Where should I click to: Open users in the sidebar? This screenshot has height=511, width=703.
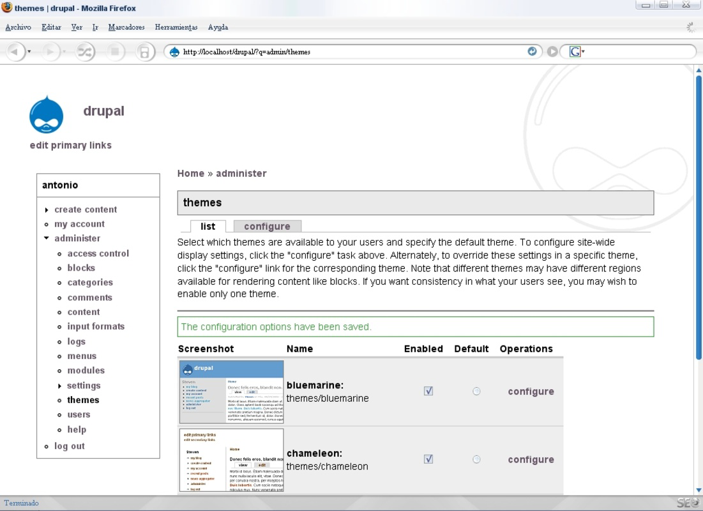(x=79, y=415)
